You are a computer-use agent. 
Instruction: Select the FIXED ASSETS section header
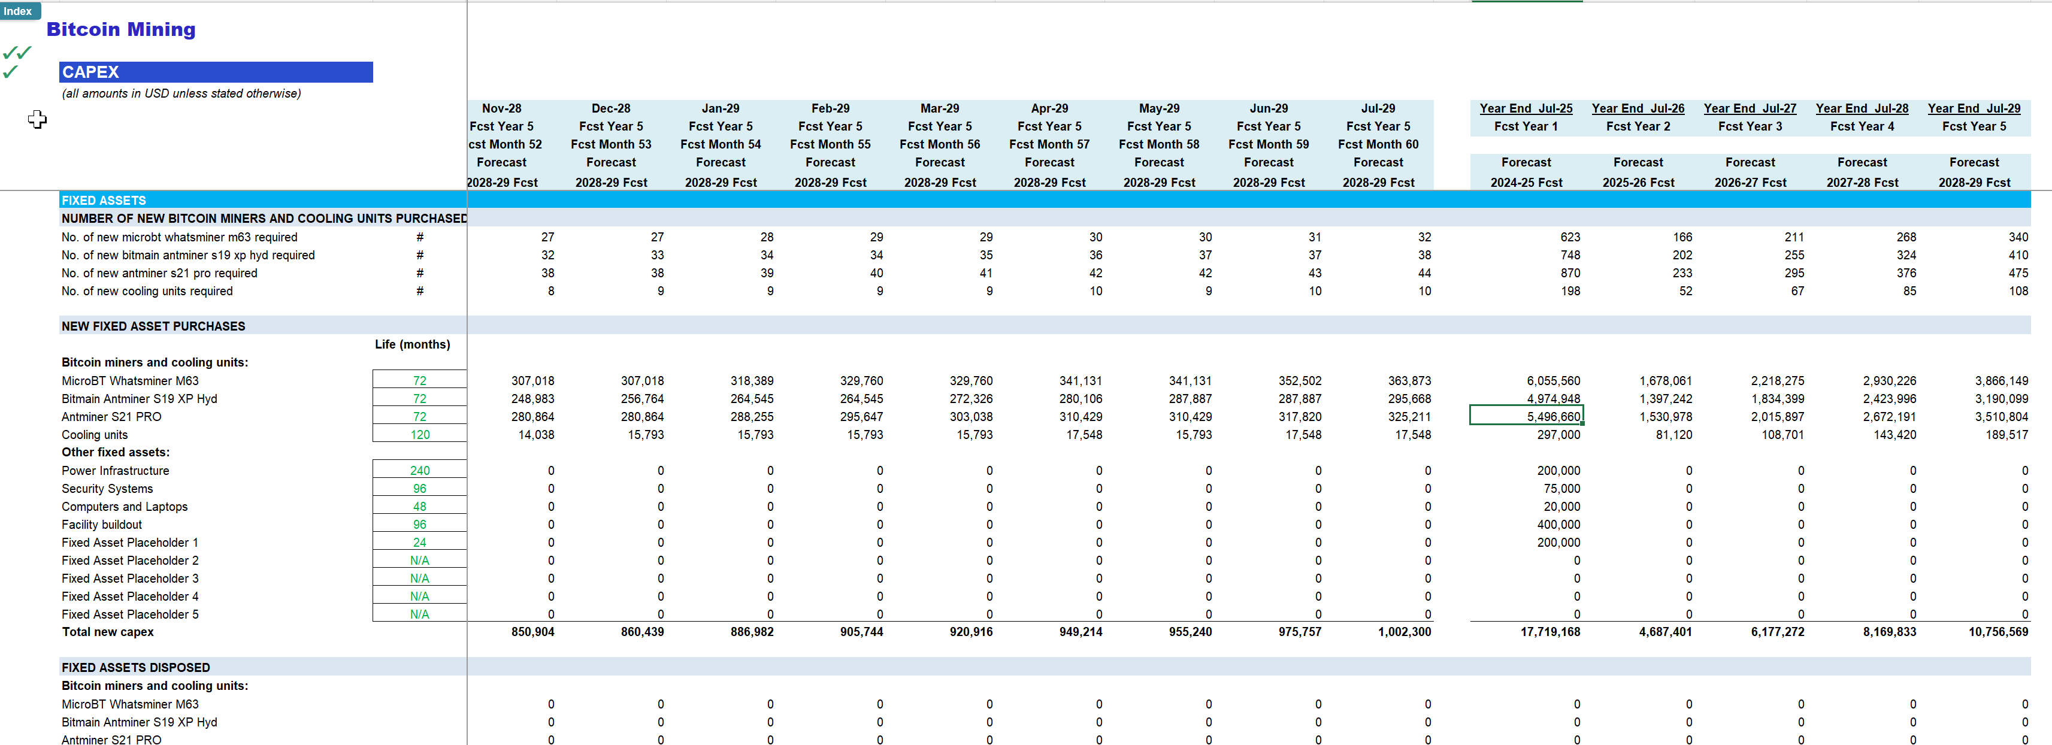pyautogui.click(x=104, y=200)
